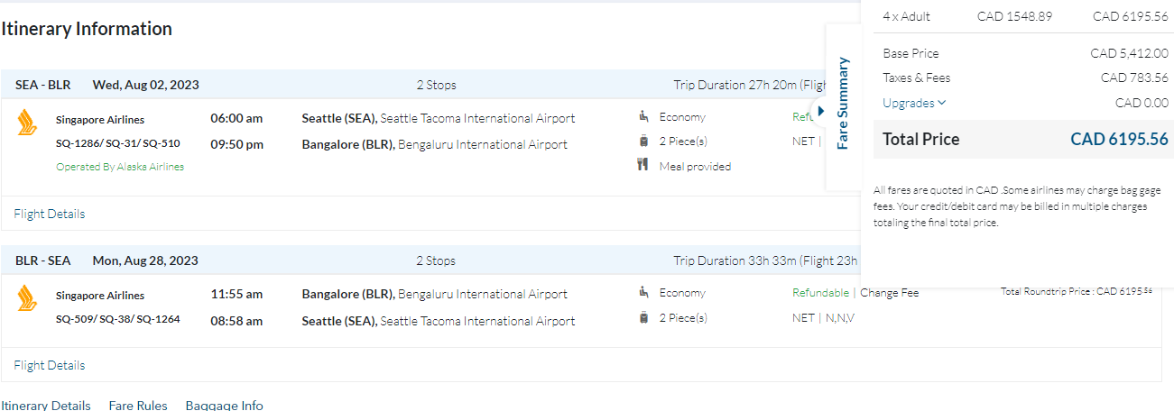The width and height of the screenshot is (1174, 411).
Task: Open the Baggage Info tab
Action: click(x=225, y=405)
